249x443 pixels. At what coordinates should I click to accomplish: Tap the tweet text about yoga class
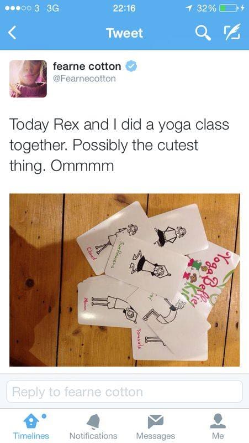click(x=119, y=145)
